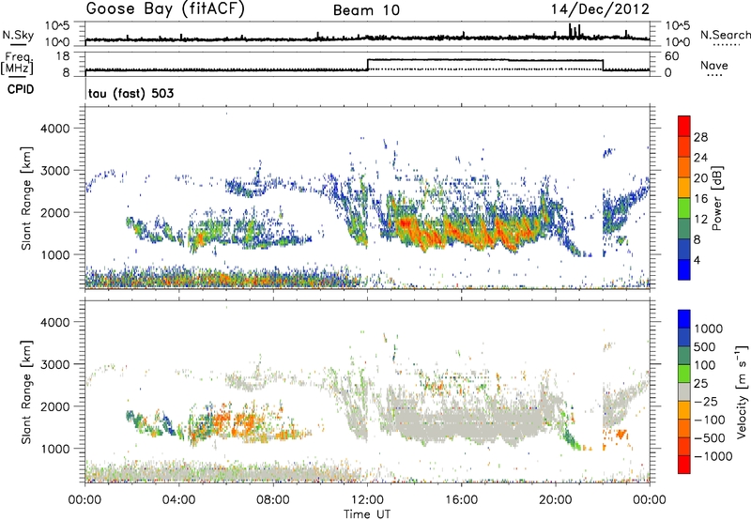Click the 'Slant Range [km]' label of the power plot
751x520 pixels.
coord(26,198)
